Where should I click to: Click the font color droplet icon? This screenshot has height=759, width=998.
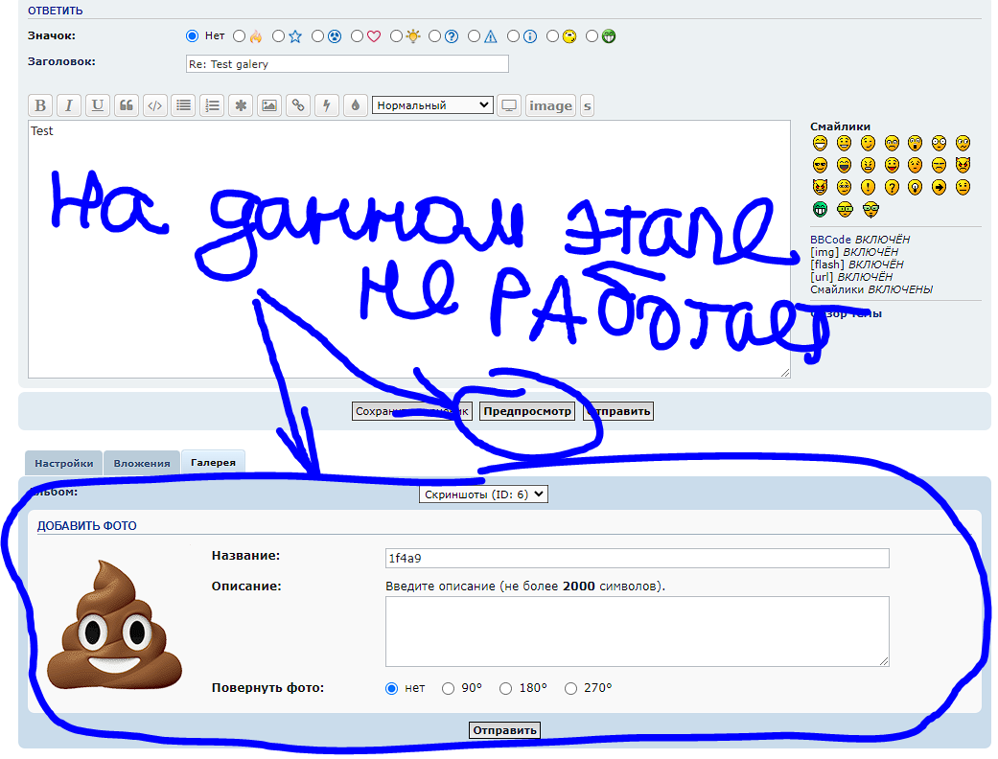pyautogui.click(x=356, y=105)
